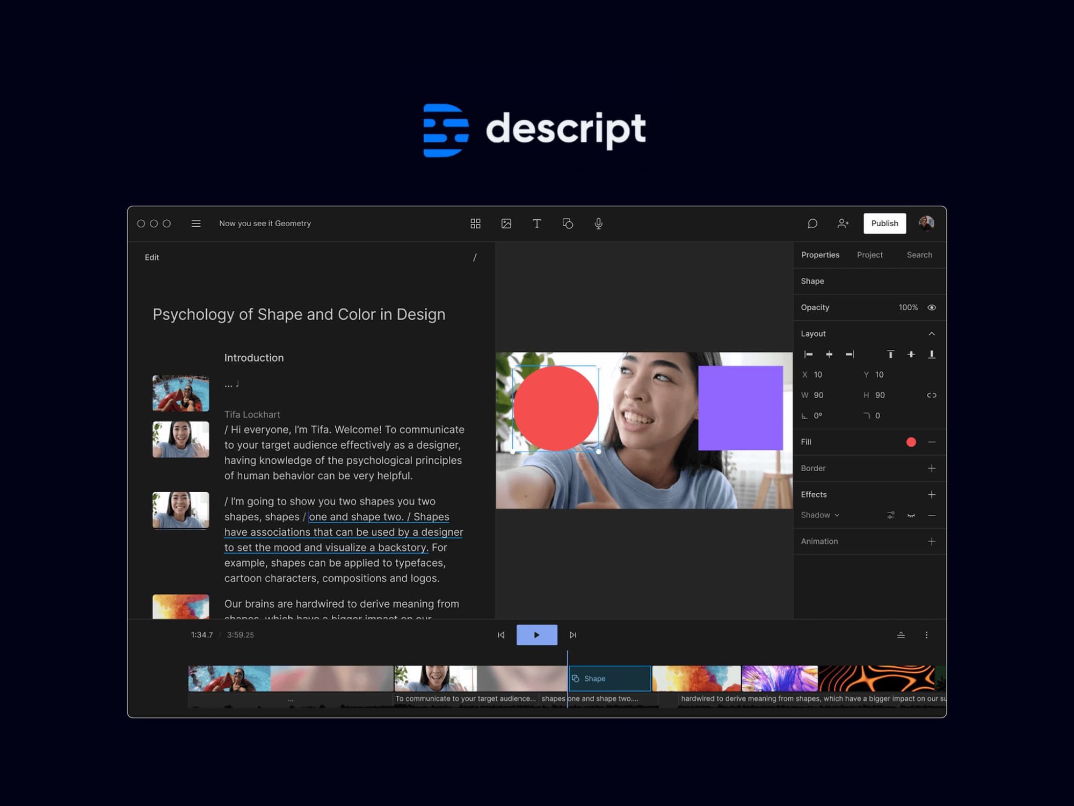Insert an image using the media icon

click(506, 224)
